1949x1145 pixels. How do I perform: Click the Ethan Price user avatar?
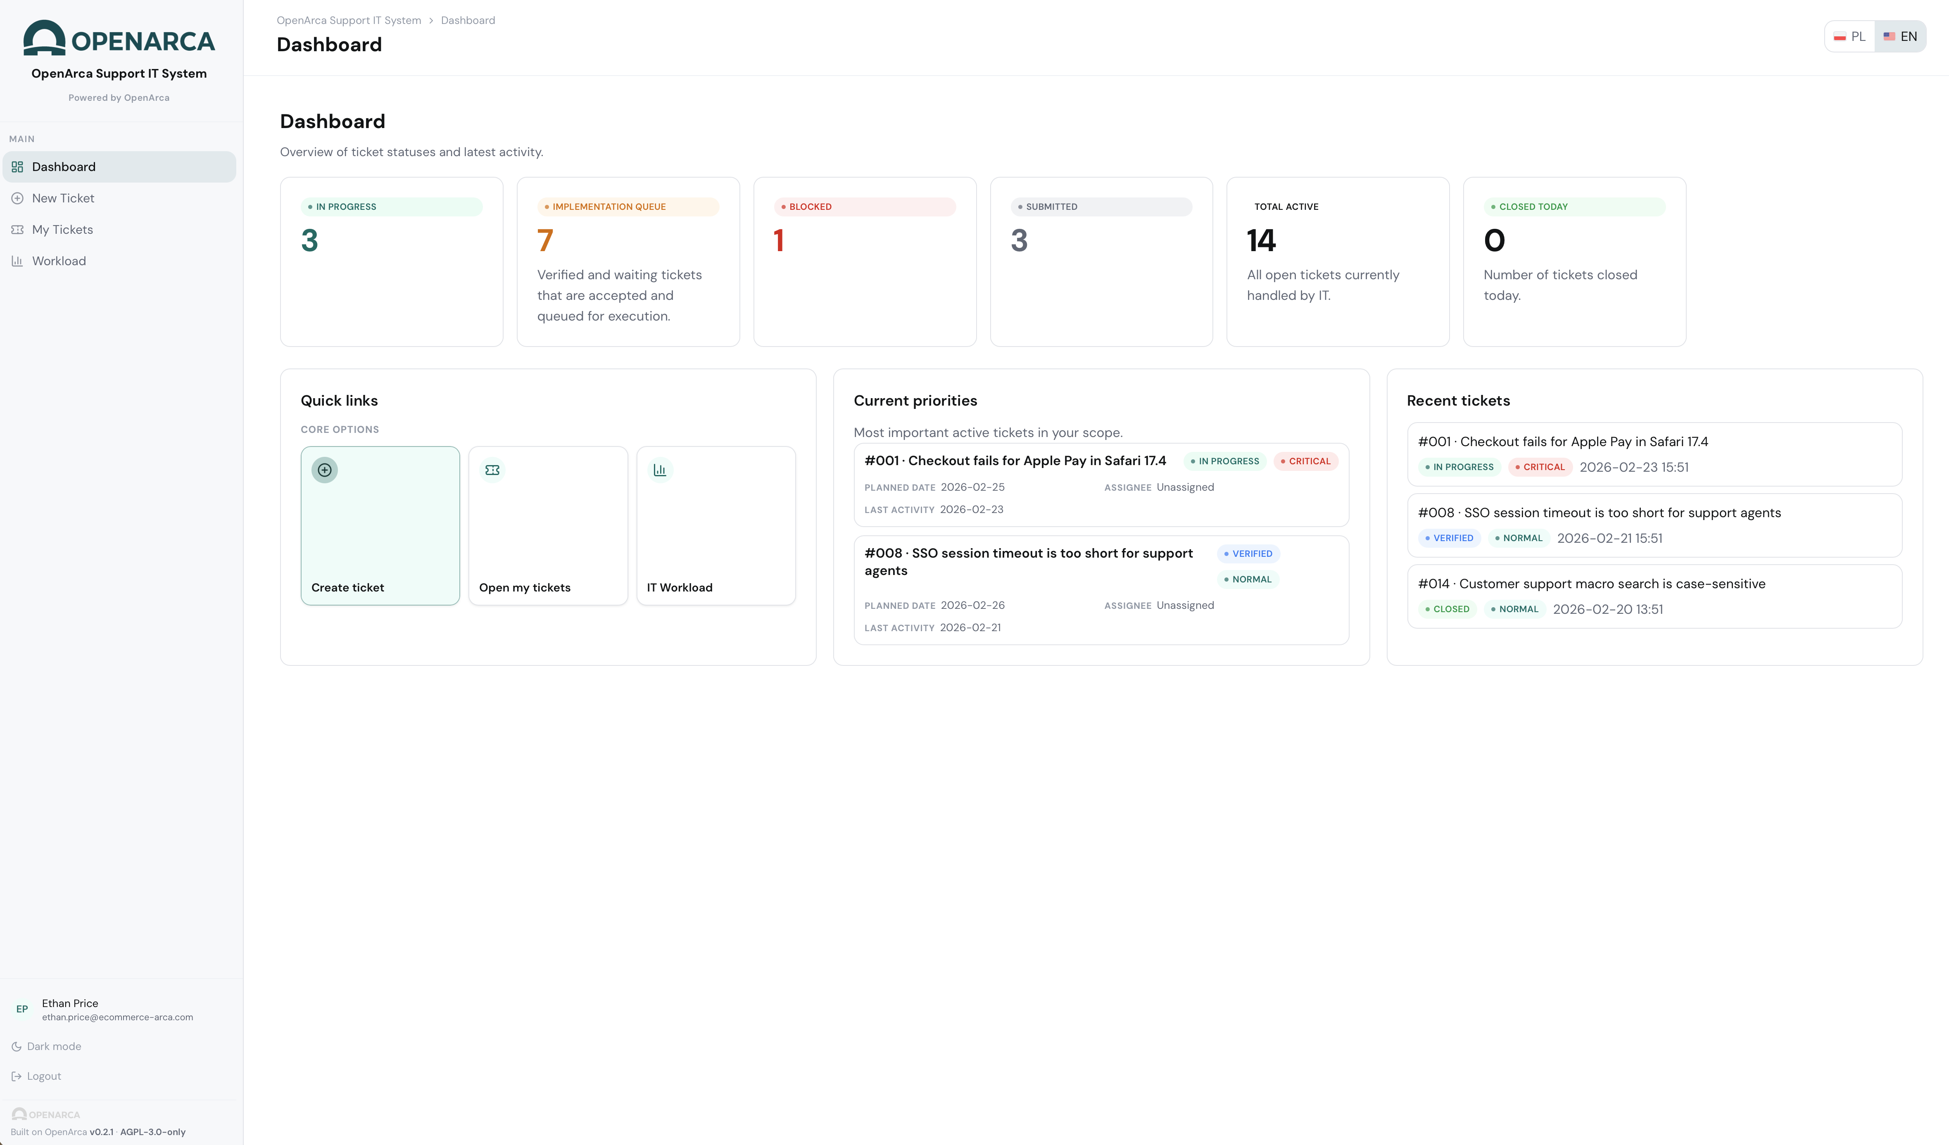[21, 1009]
